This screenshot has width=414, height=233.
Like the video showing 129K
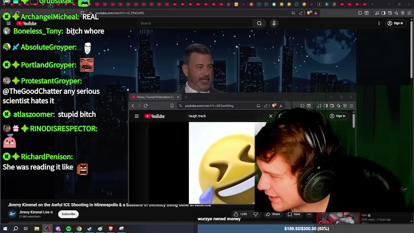(x=240, y=214)
